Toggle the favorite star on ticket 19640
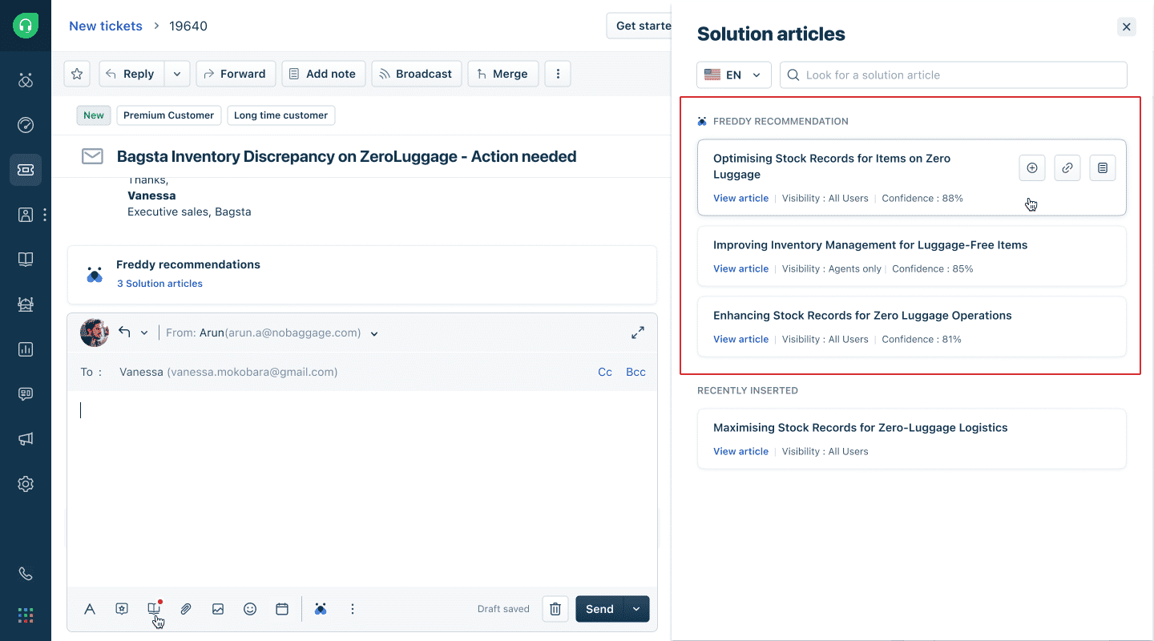This screenshot has width=1154, height=641. coord(76,73)
